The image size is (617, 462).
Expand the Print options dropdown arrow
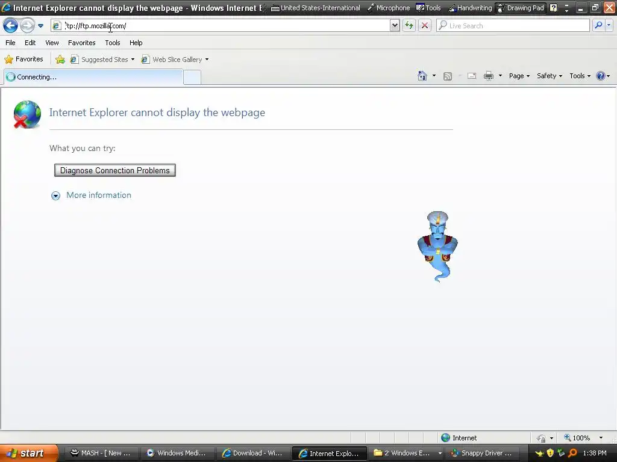[x=500, y=75]
